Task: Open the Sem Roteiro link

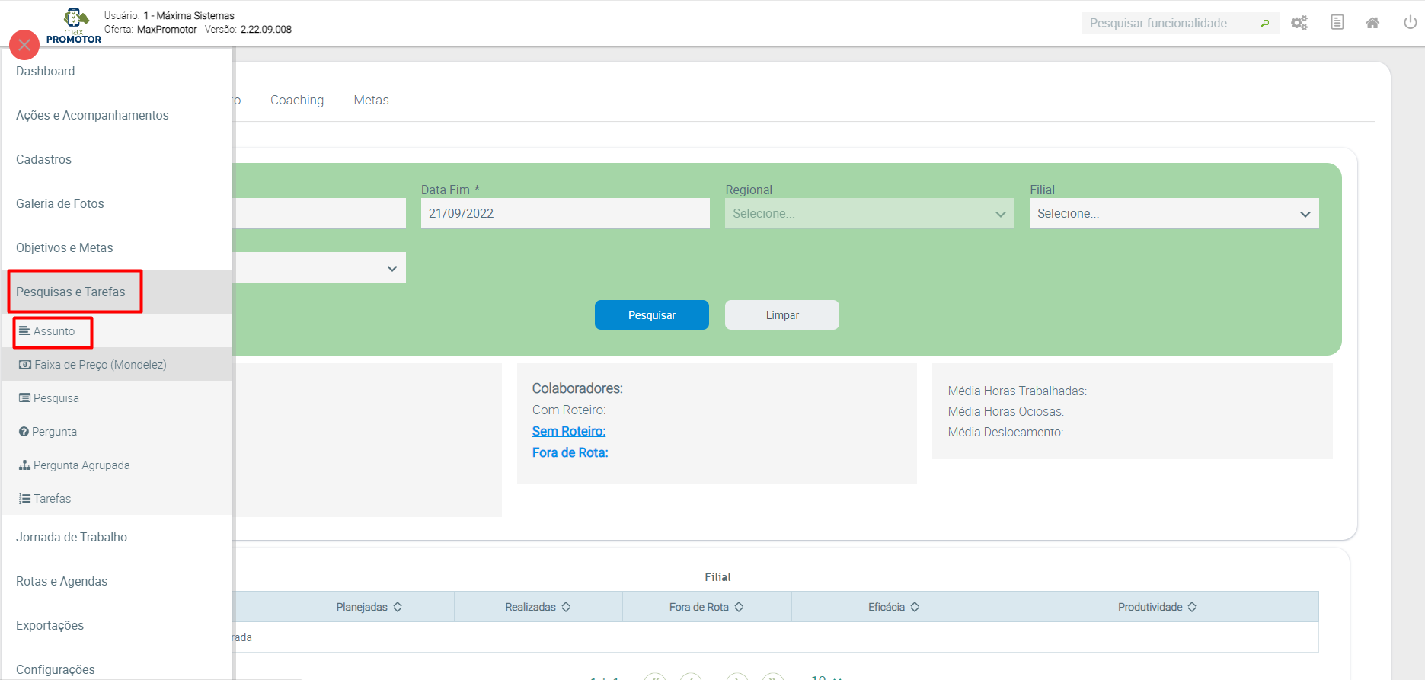Action: [569, 431]
